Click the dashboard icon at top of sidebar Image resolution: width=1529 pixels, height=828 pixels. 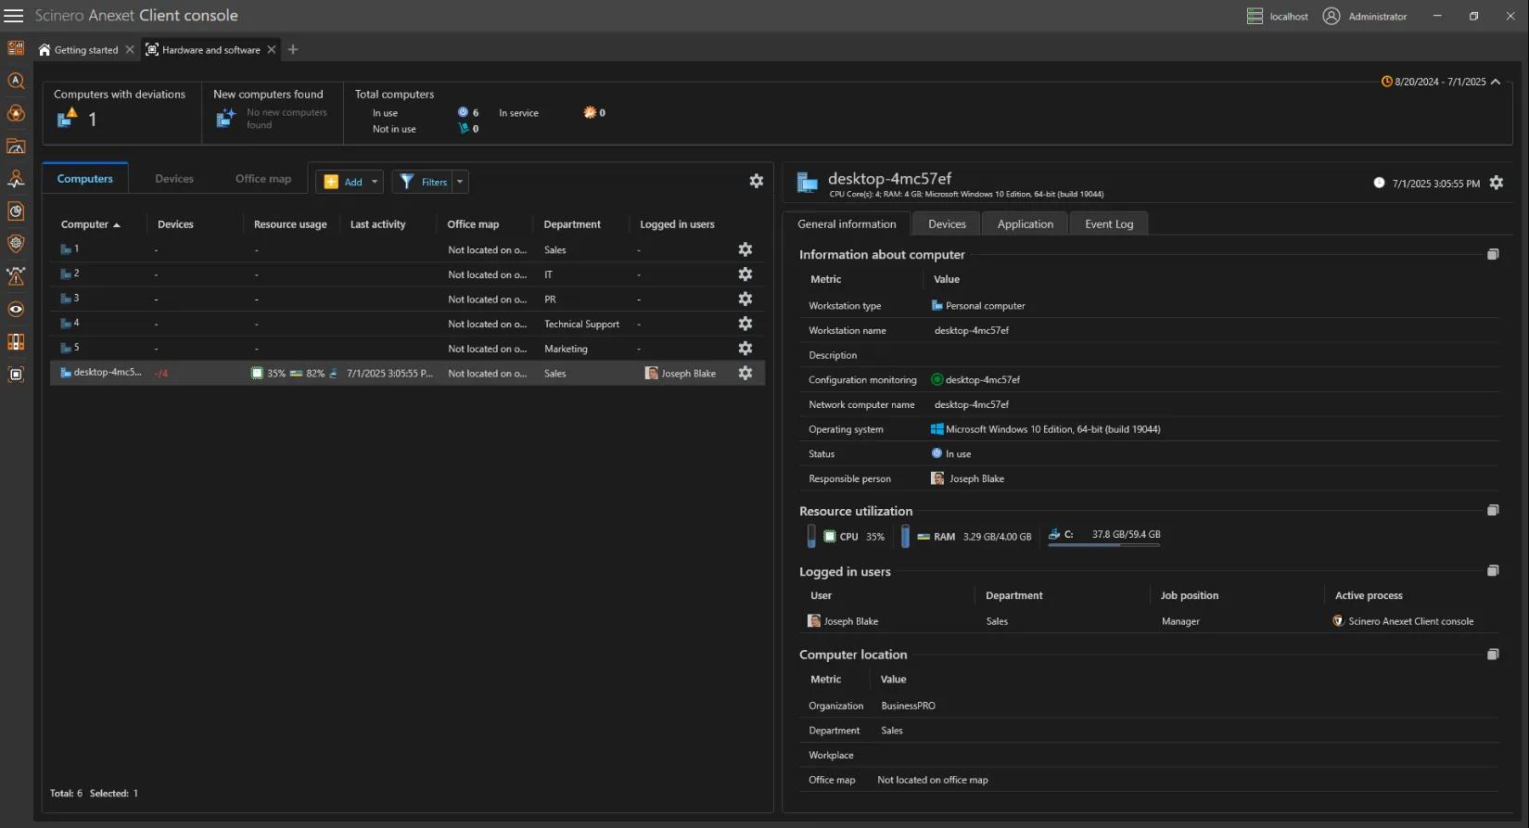click(16, 48)
